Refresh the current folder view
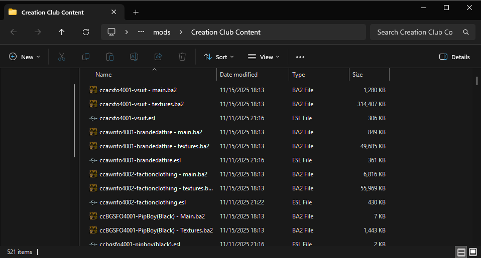 86,32
